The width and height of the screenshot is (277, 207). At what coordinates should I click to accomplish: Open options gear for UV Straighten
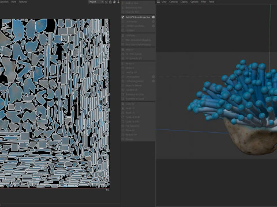point(154,76)
